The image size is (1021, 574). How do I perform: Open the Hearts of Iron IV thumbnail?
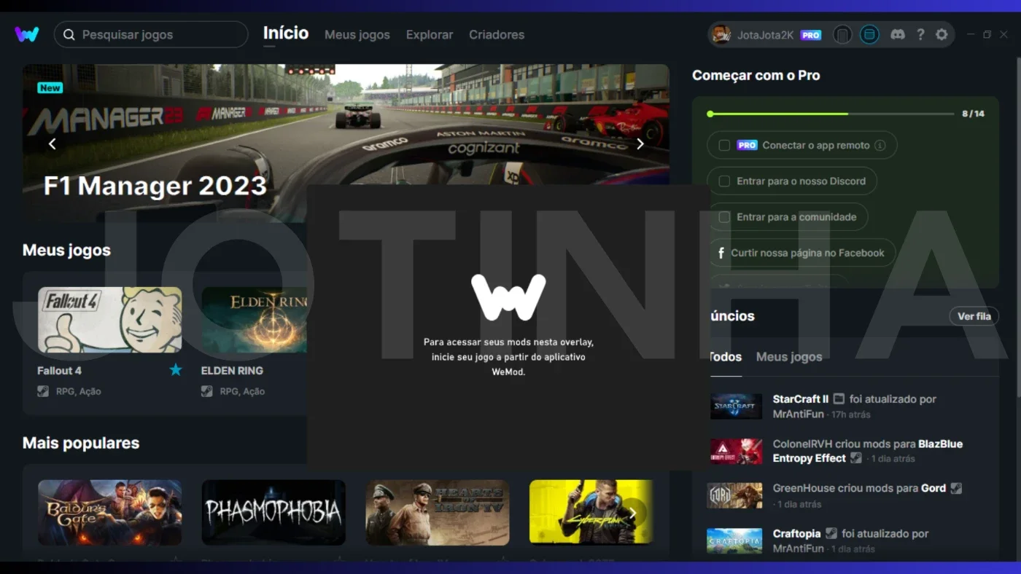pos(438,513)
